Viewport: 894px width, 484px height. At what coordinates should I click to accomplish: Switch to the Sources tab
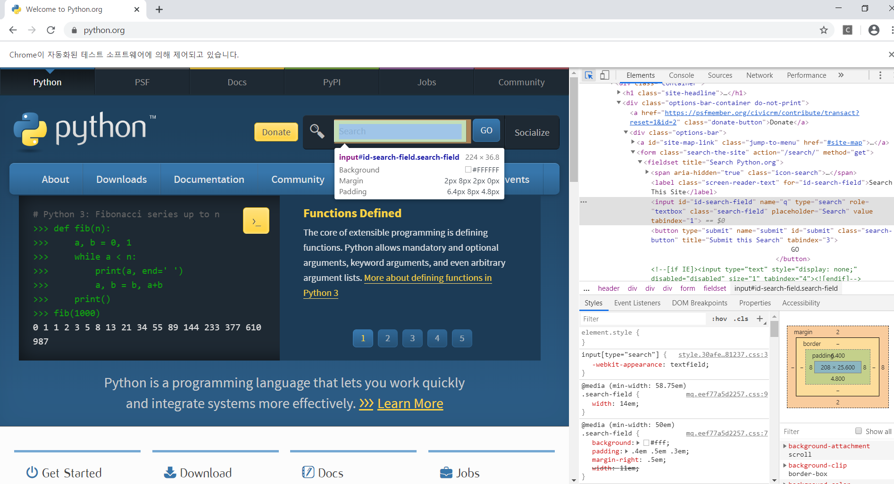(x=720, y=75)
